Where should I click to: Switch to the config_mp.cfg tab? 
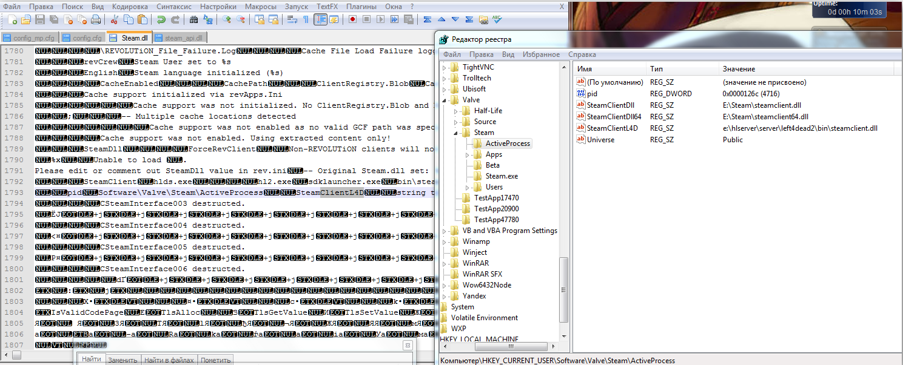(30, 38)
